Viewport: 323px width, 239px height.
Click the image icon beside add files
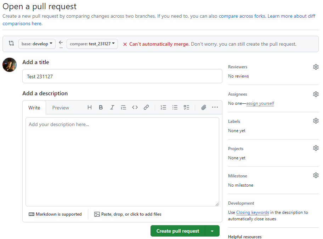click(97, 214)
